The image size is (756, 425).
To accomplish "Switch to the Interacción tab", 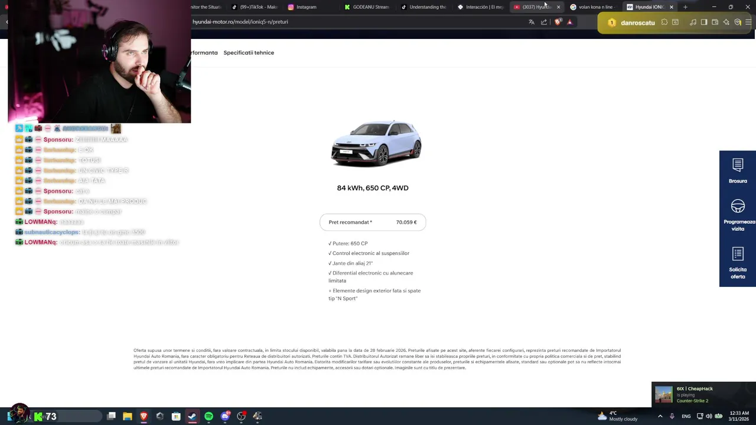I will [480, 7].
